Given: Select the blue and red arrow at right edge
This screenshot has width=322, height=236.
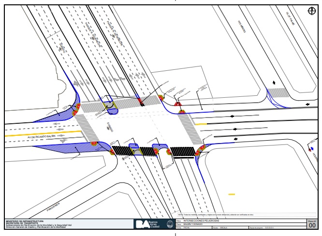Looking at the screenshot, I should pos(311,148).
